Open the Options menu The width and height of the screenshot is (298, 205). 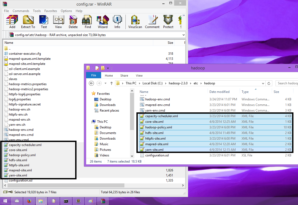tap(66, 11)
